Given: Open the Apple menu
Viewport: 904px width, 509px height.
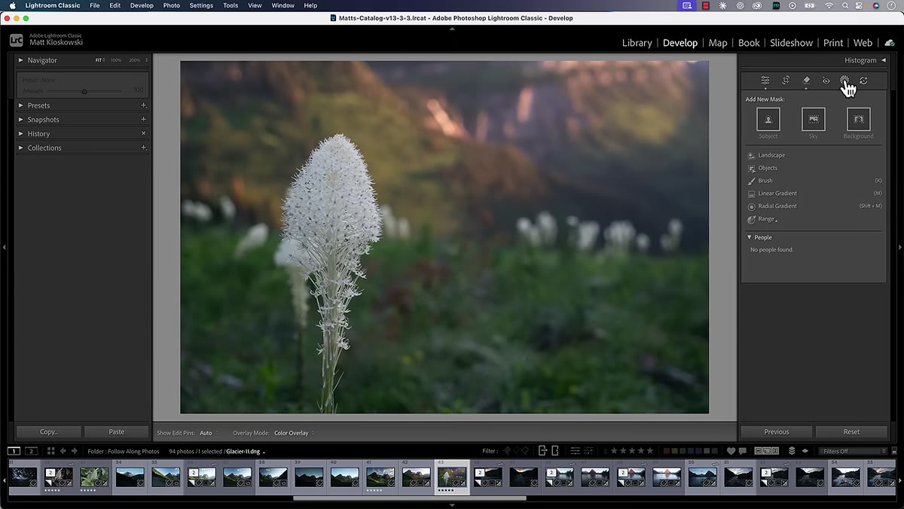Looking at the screenshot, I should coord(12,5).
